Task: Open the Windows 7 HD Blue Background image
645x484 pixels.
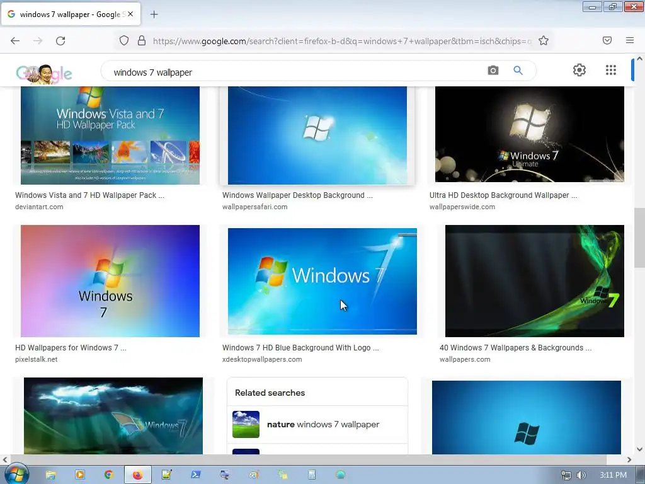Action: [x=322, y=281]
